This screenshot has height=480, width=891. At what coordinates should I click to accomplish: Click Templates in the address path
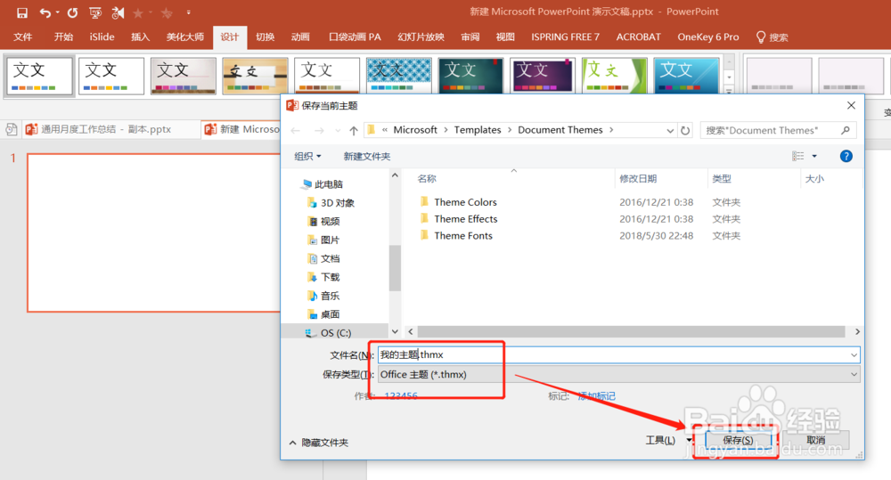[478, 130]
